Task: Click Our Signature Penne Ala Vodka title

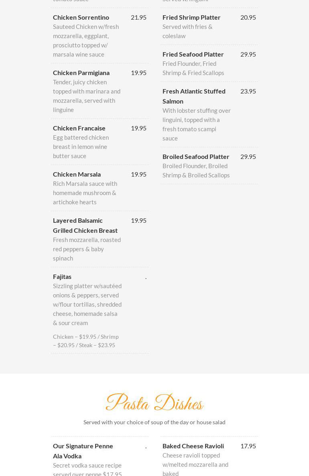Action: [x=83, y=451]
